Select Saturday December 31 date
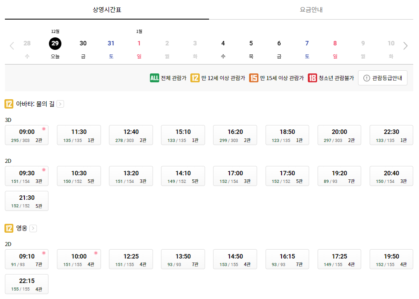419x299 pixels. pos(111,43)
